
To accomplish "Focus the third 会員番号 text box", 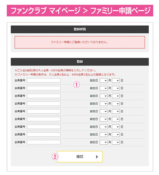I will [x=44, y=96].
